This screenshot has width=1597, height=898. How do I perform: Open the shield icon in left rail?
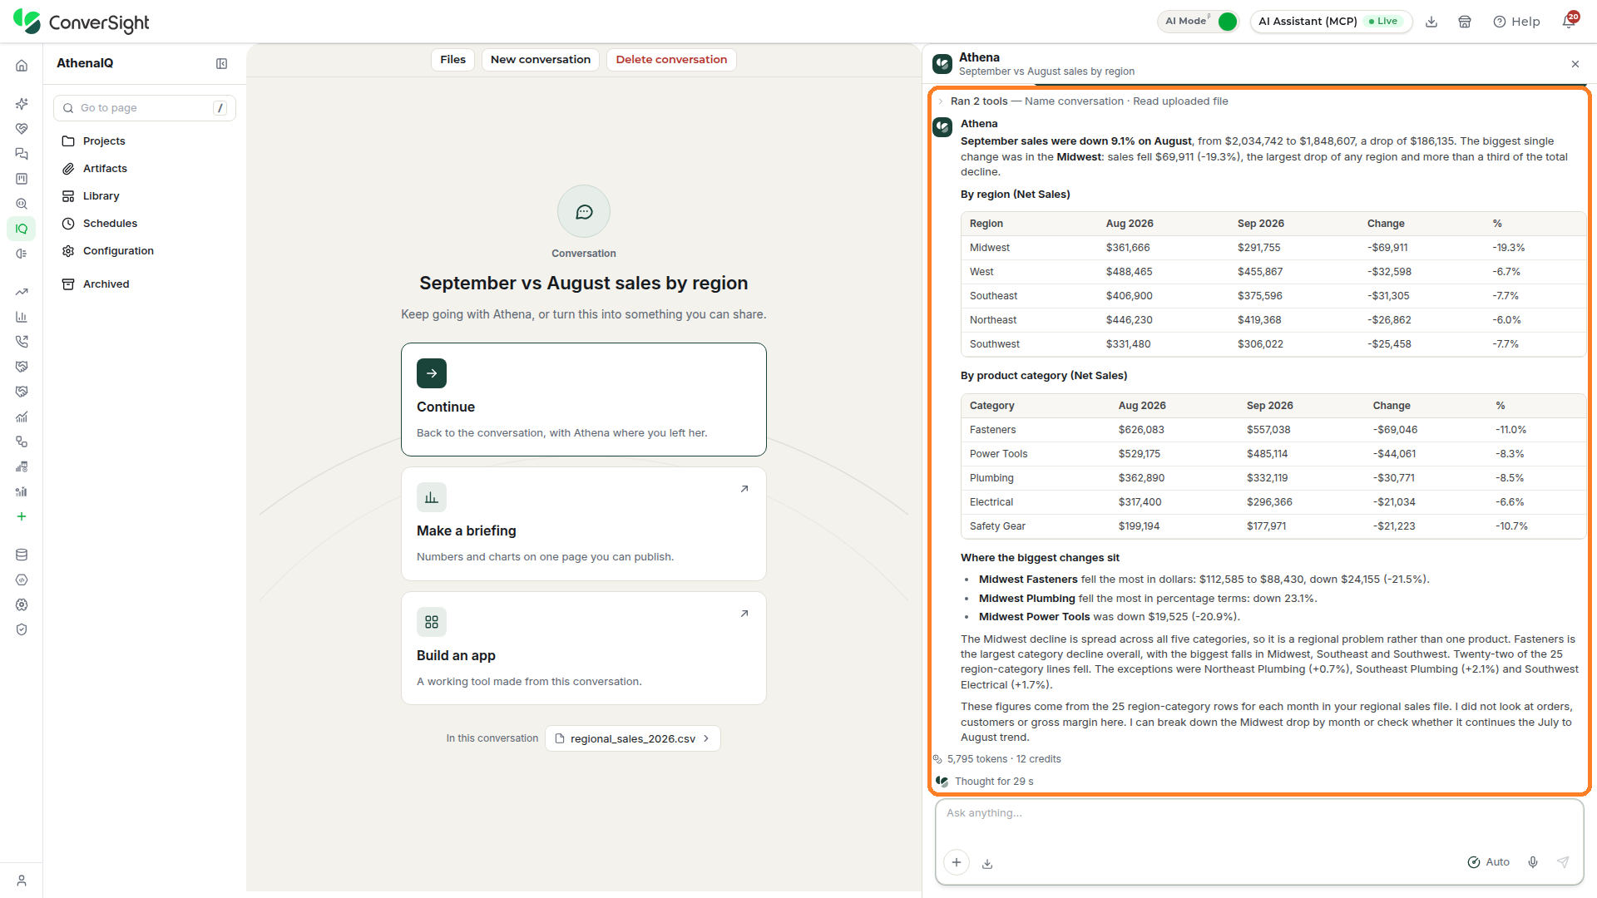pos(22,629)
